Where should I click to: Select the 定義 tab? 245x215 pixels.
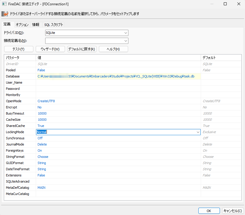click(7, 24)
